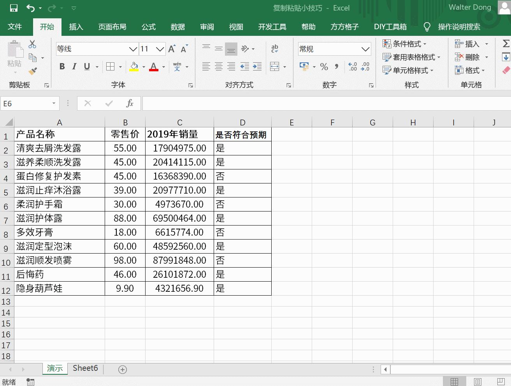
Task: Open the font size dropdown
Action: pyautogui.click(x=160, y=49)
